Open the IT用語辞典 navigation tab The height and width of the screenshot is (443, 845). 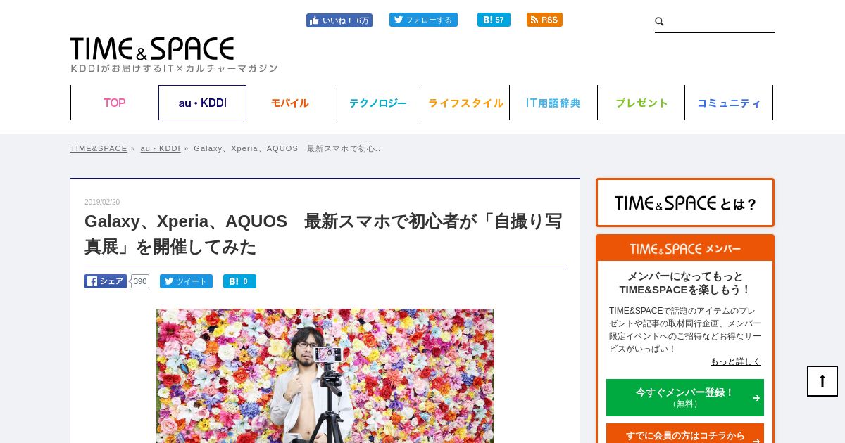click(553, 103)
